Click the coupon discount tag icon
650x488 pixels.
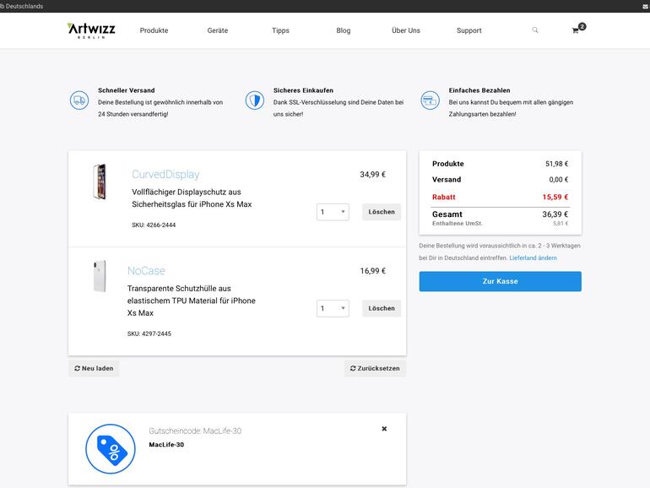(x=111, y=448)
